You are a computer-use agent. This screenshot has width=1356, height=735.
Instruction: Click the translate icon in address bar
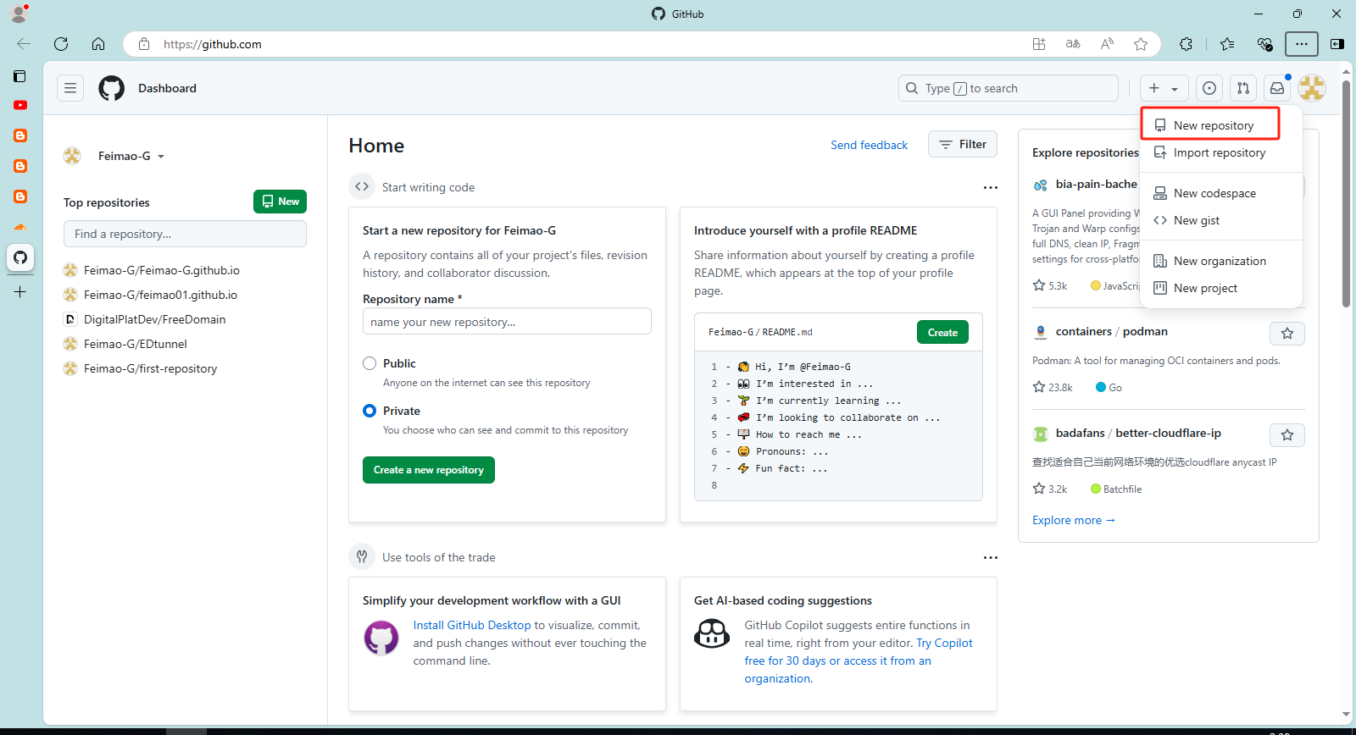(1073, 44)
